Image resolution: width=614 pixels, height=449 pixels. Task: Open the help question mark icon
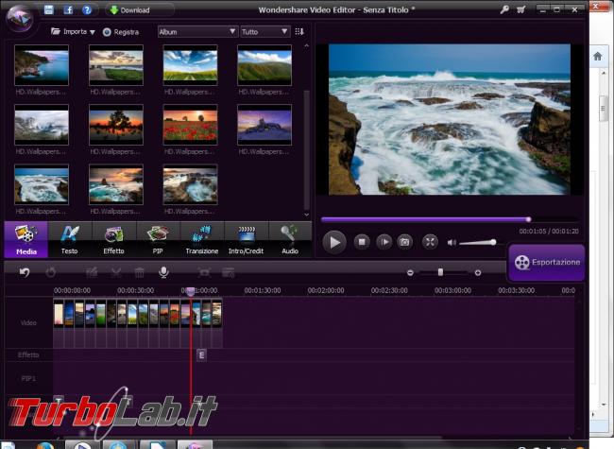[x=87, y=9]
